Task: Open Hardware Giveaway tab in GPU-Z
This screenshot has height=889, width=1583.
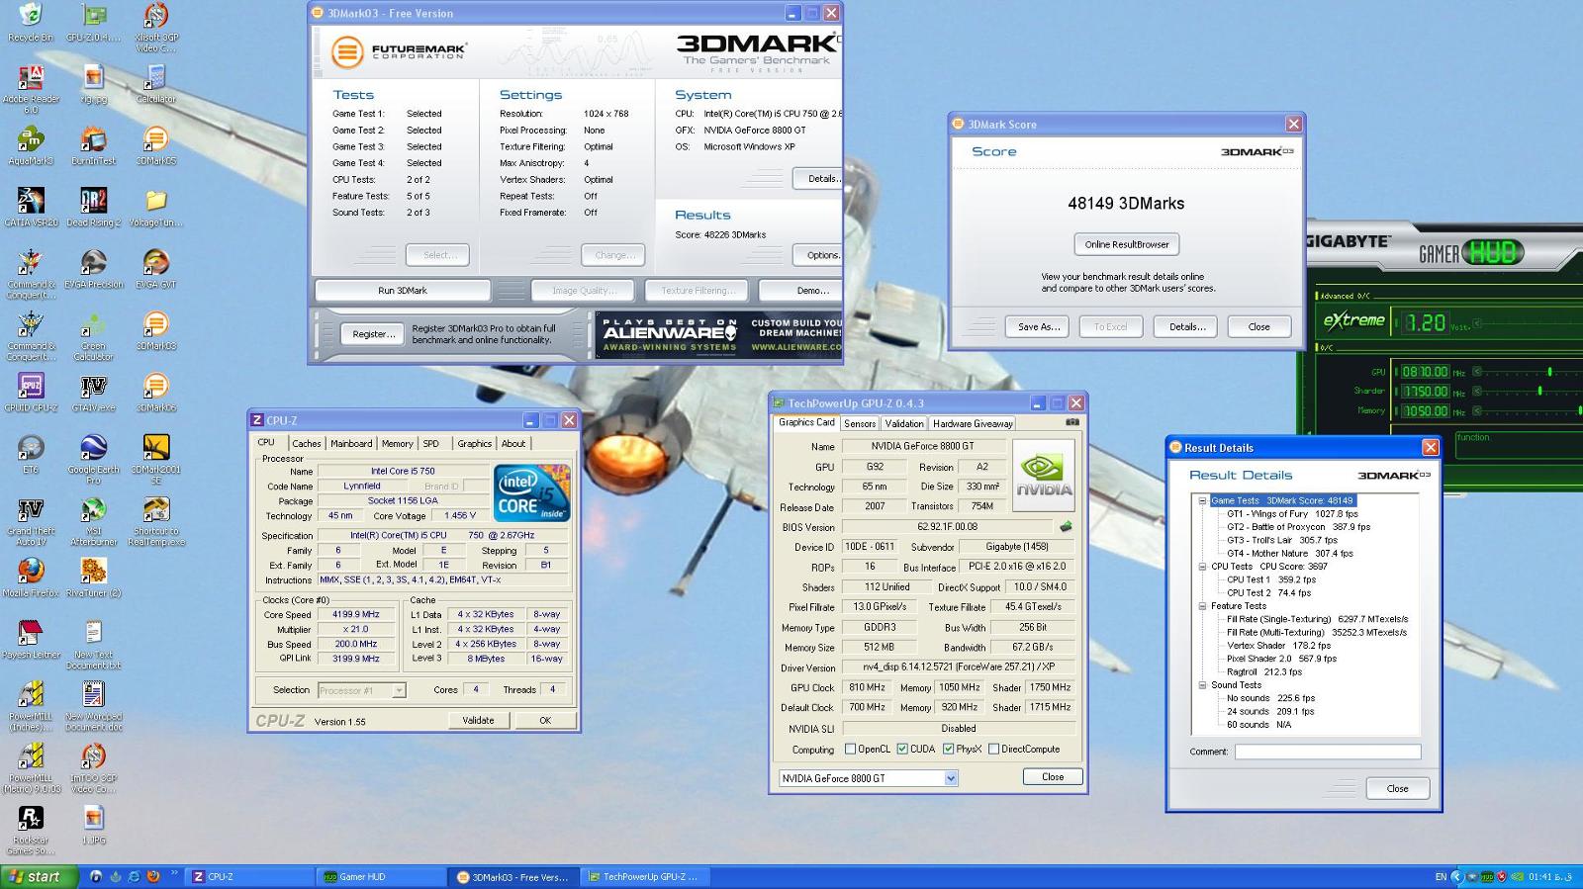Action: [x=973, y=423]
